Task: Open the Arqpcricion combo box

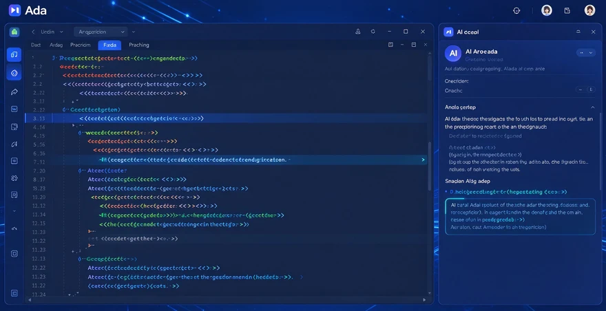Action: coord(101,32)
